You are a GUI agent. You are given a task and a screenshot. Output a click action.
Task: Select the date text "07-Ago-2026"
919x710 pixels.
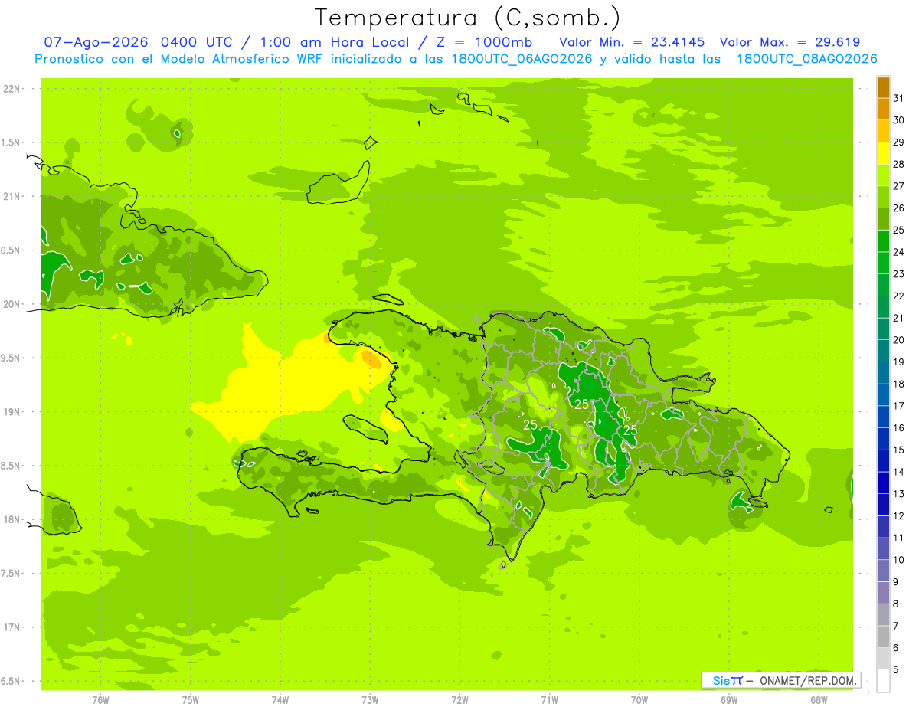(x=96, y=42)
